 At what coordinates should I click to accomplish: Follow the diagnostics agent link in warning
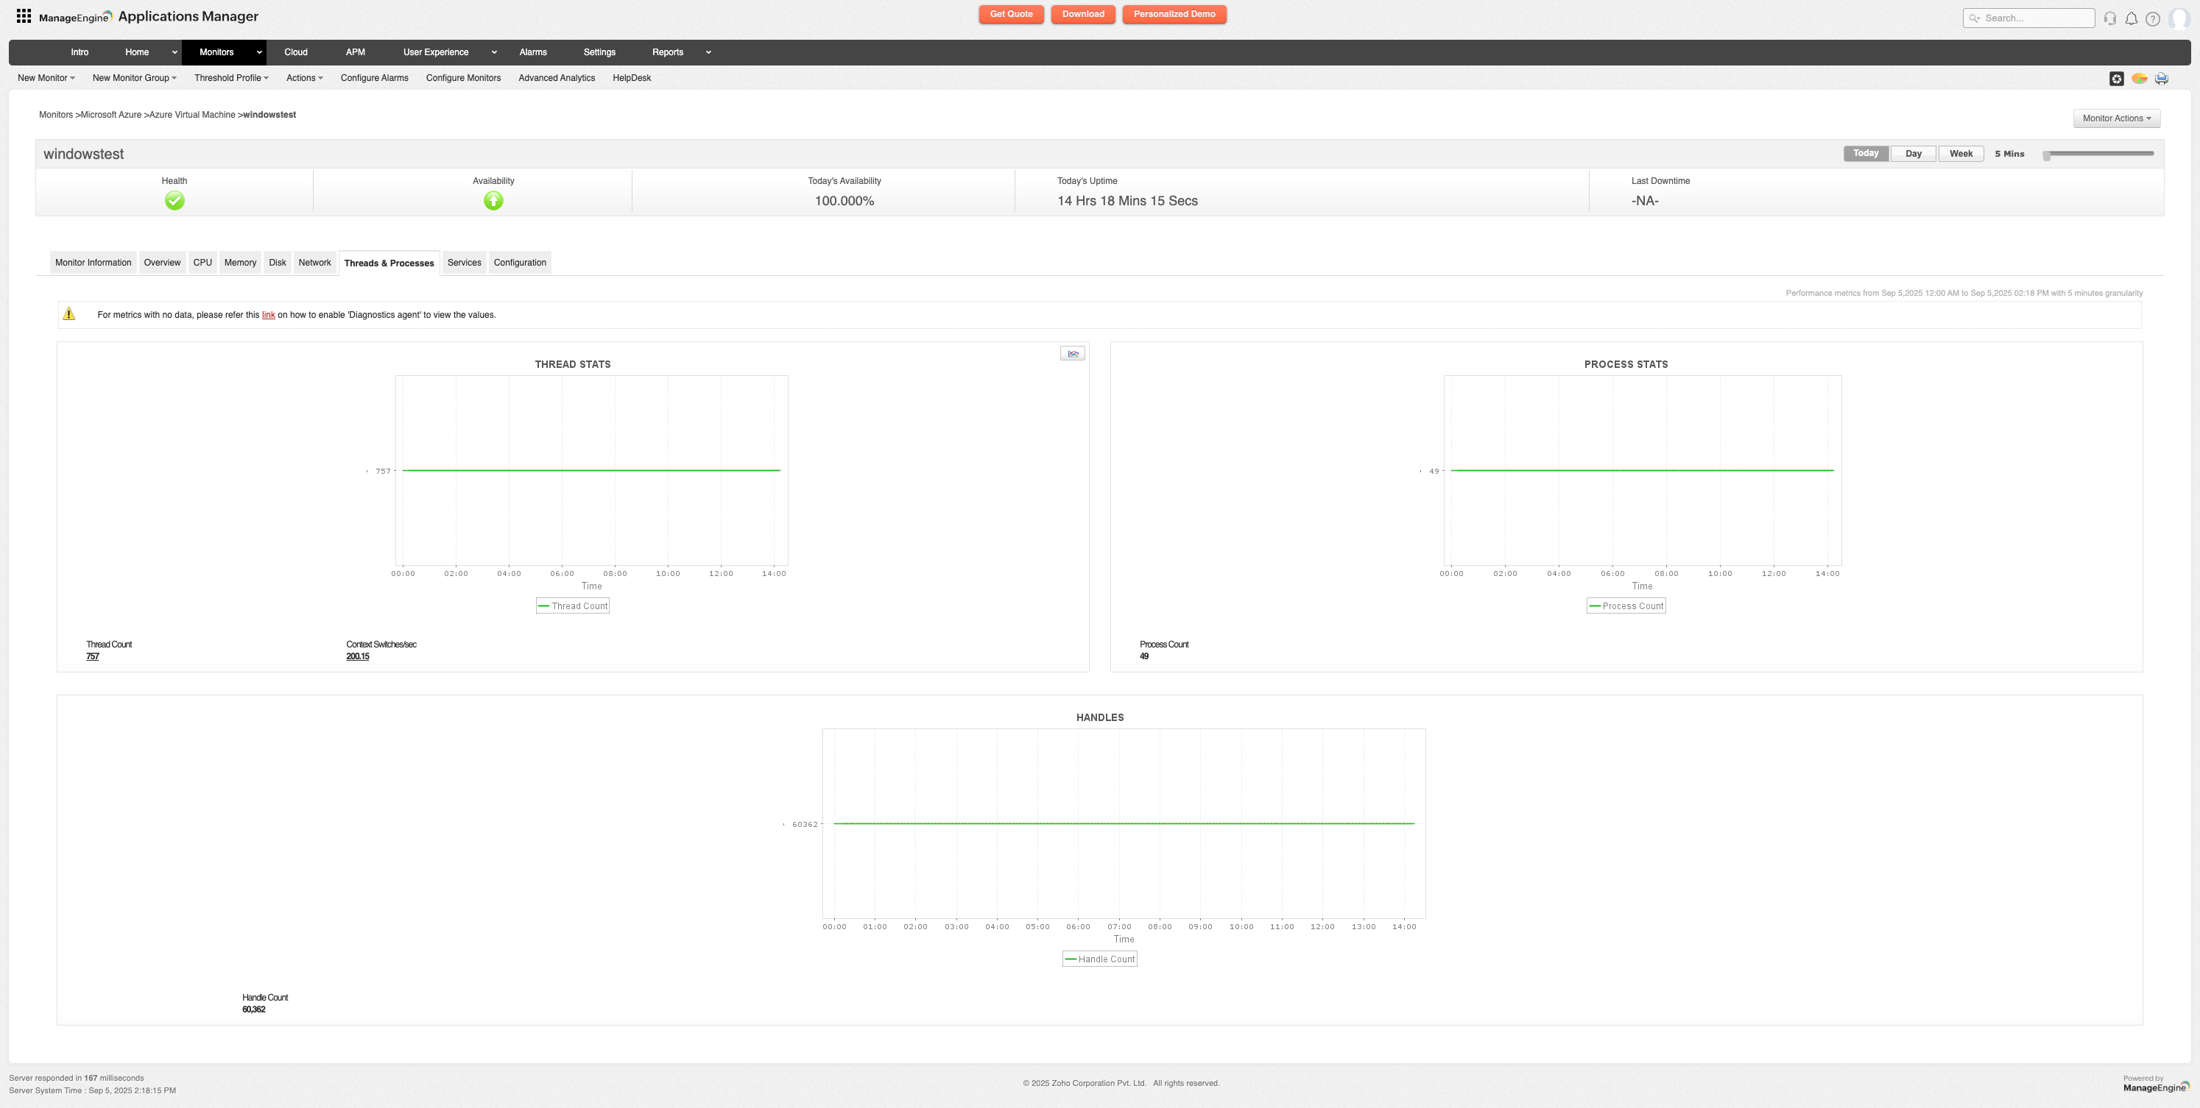pos(268,314)
